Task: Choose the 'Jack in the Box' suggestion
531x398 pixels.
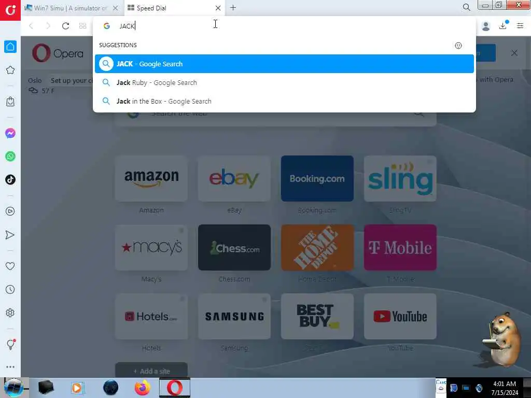Action: (284, 101)
